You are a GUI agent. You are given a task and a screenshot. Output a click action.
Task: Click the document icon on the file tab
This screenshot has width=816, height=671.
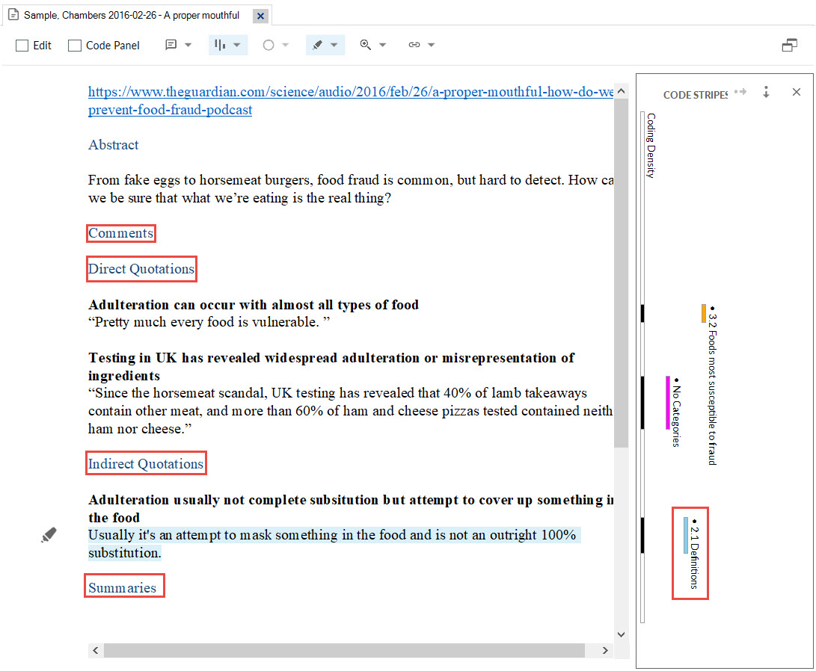tap(13, 14)
